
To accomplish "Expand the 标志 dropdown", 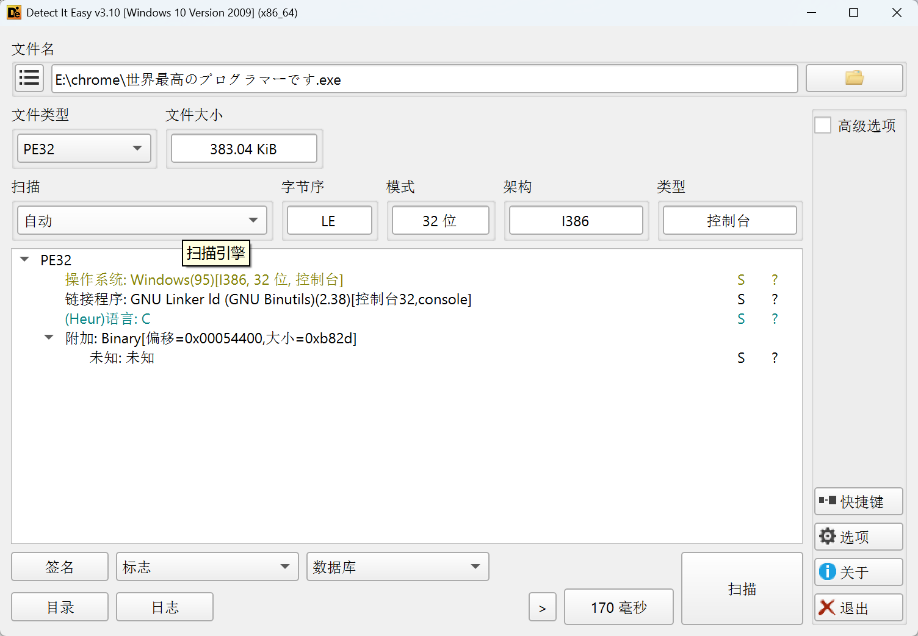I will pyautogui.click(x=207, y=567).
